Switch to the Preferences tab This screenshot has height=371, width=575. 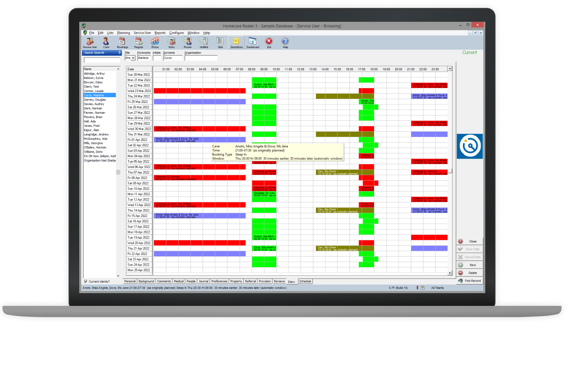point(219,281)
